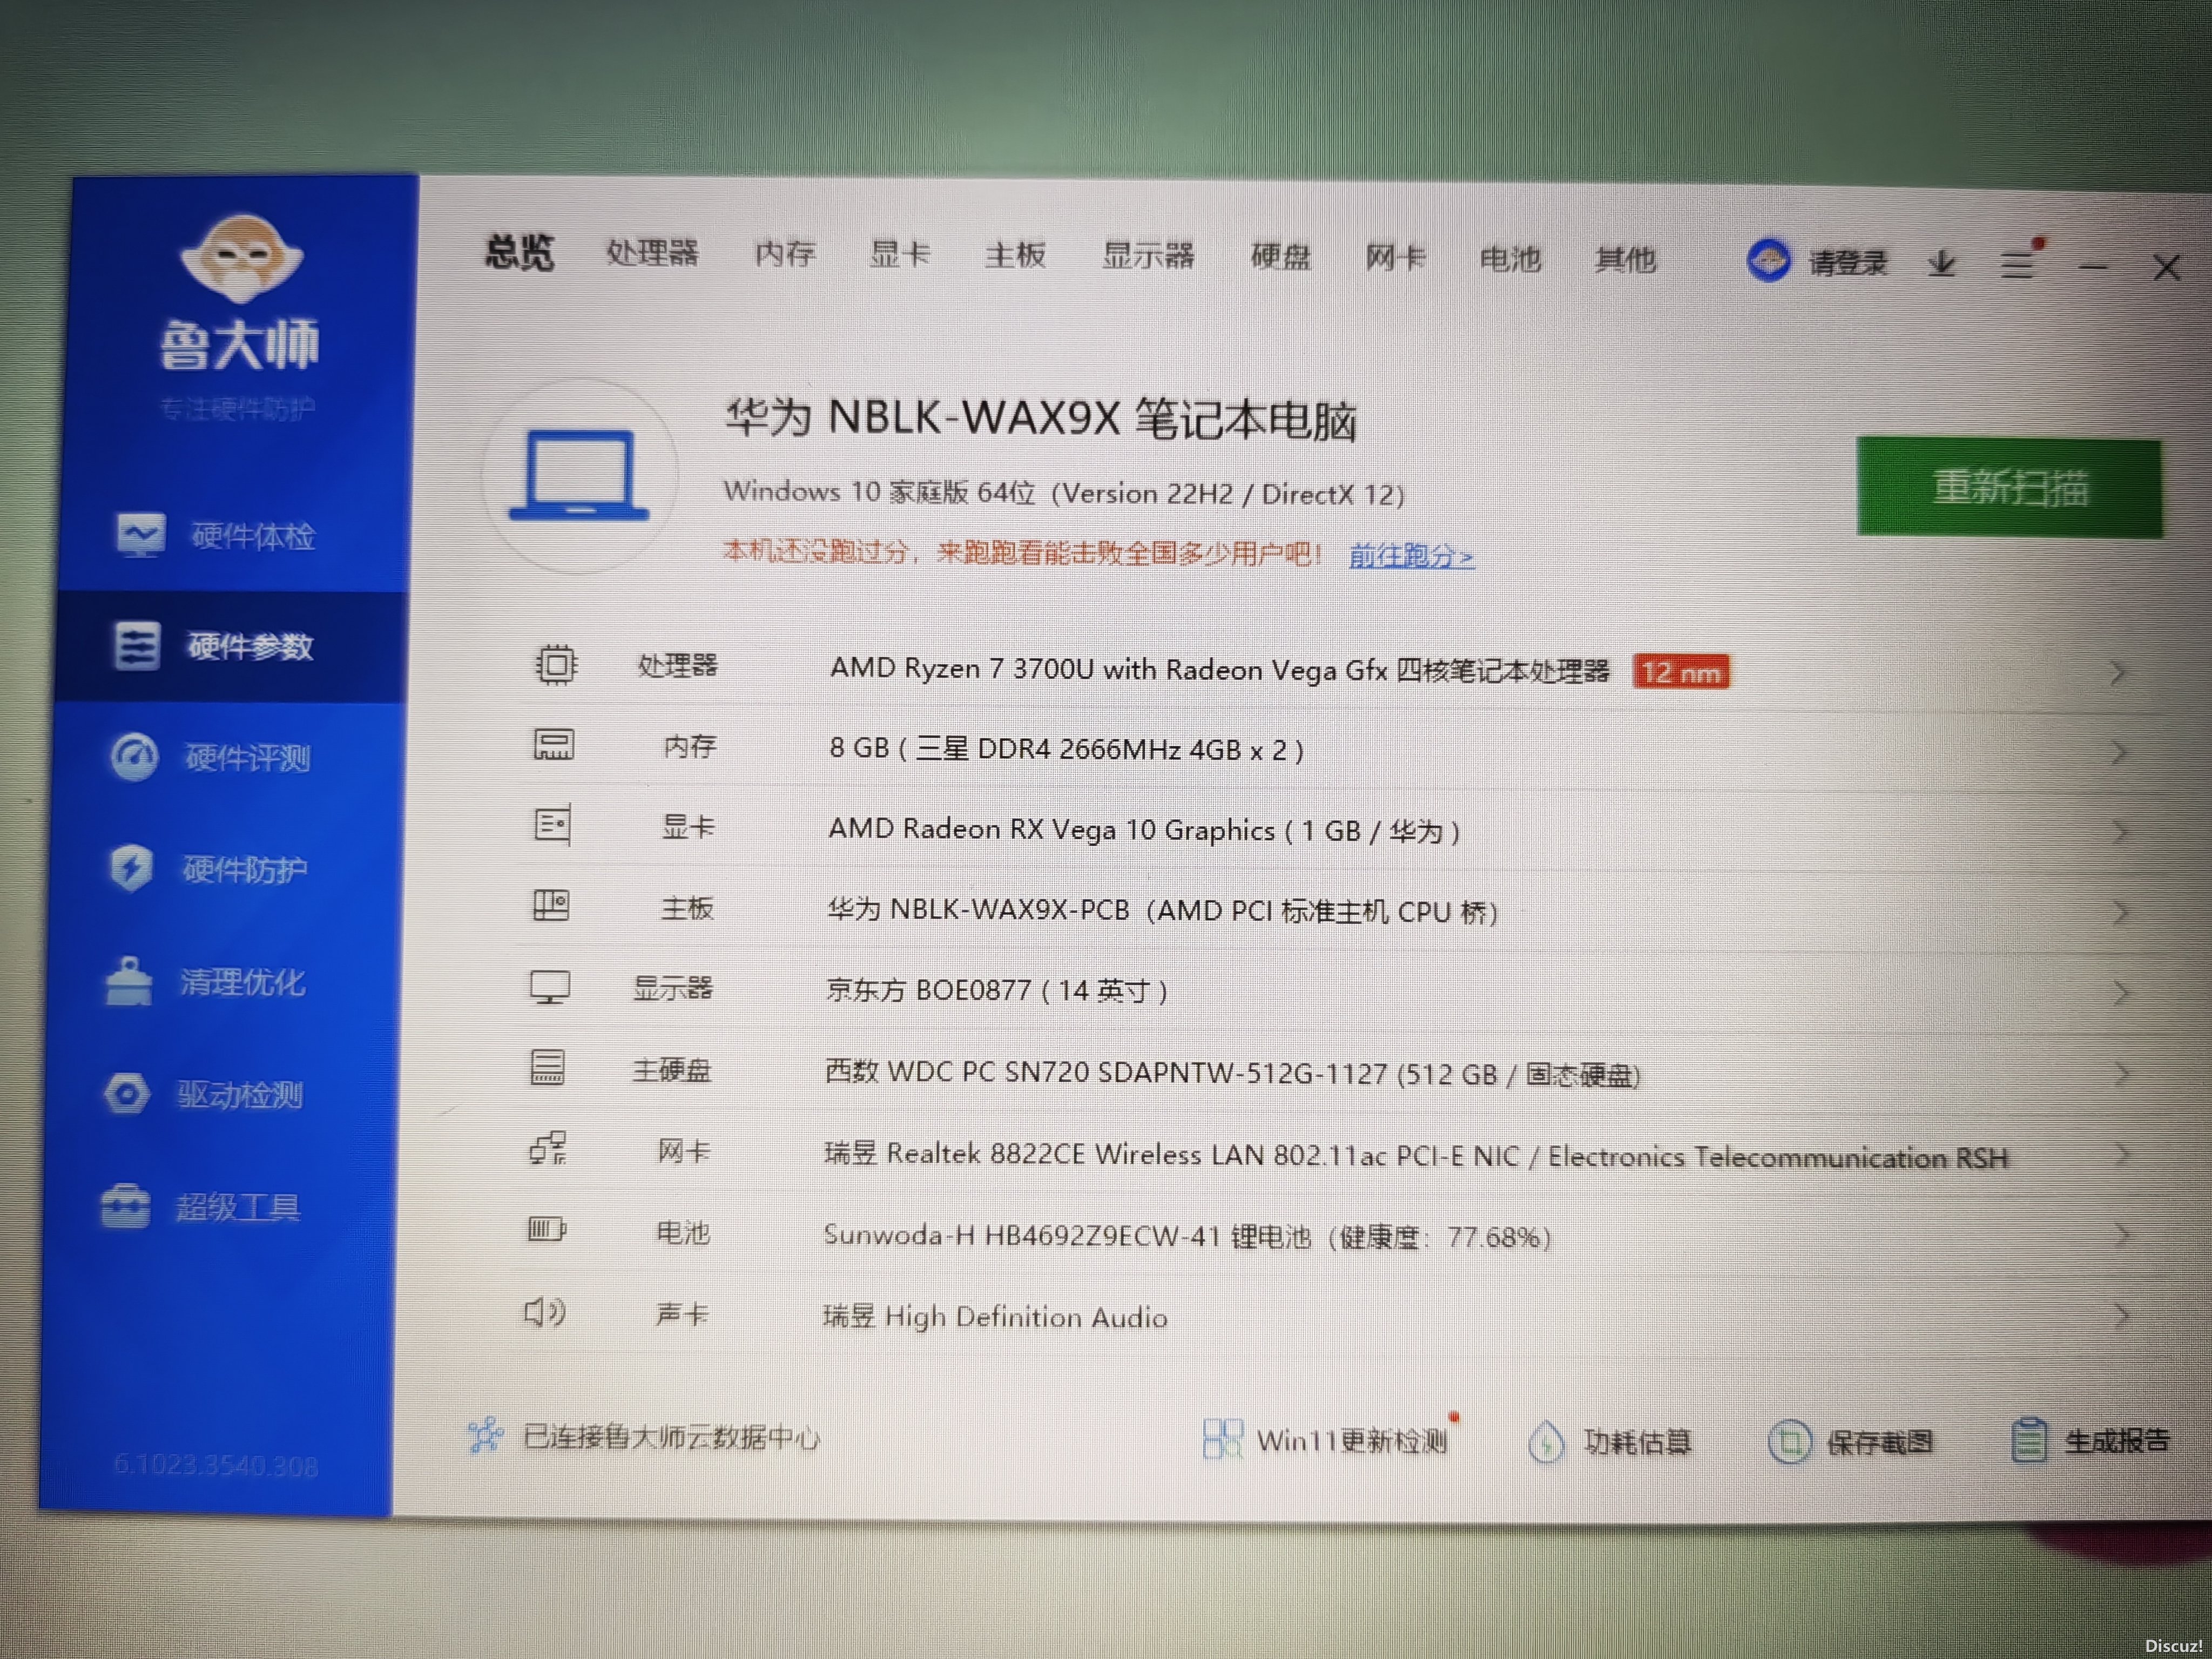
Task: Click the 保存截图 label
Action: coord(1879,1442)
